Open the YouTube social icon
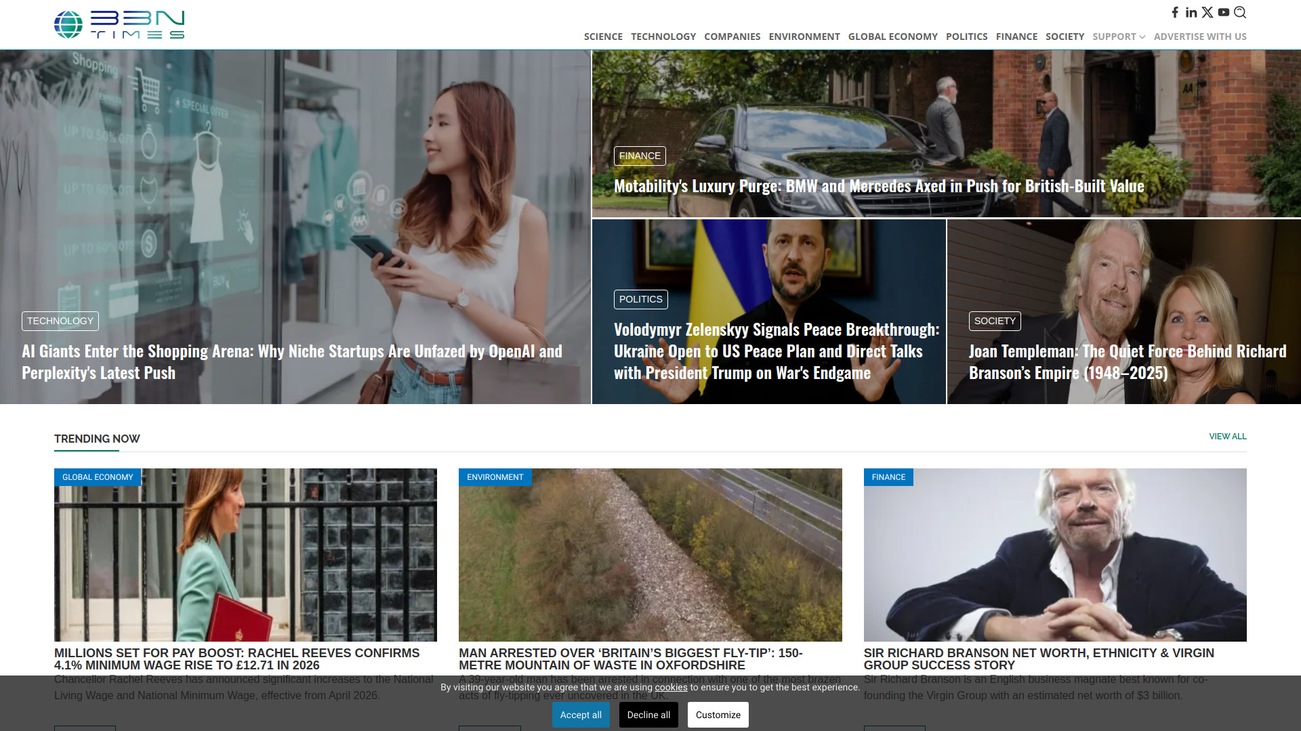 [x=1224, y=12]
